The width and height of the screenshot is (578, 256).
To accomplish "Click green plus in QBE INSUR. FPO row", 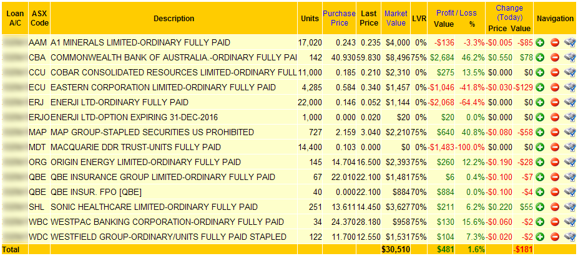I will click(x=541, y=192).
